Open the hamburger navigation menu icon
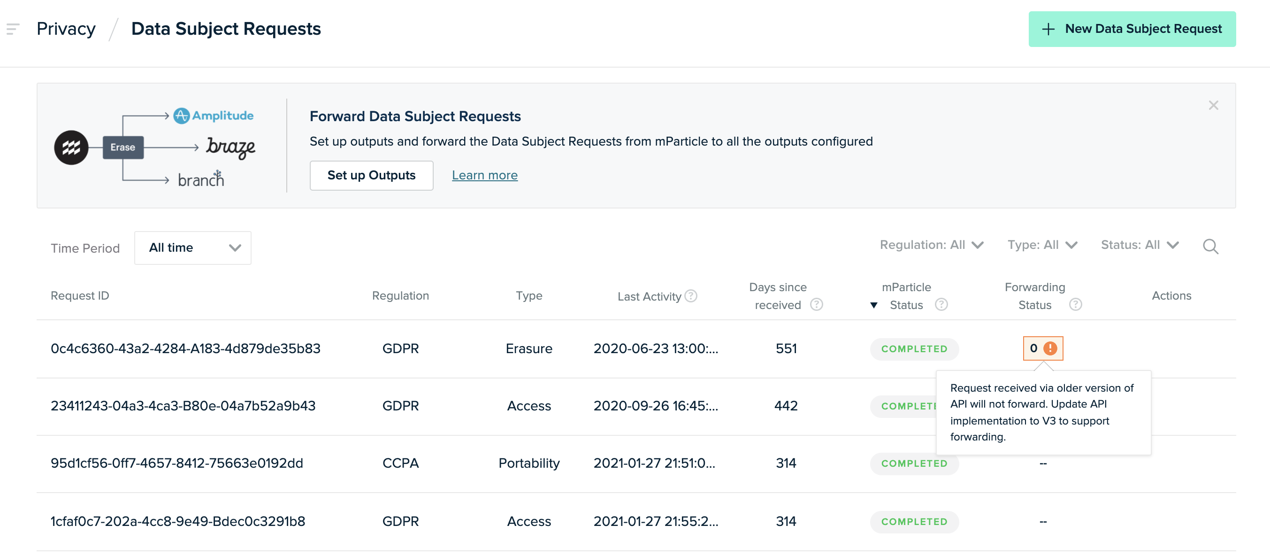The image size is (1270, 556). tap(13, 29)
